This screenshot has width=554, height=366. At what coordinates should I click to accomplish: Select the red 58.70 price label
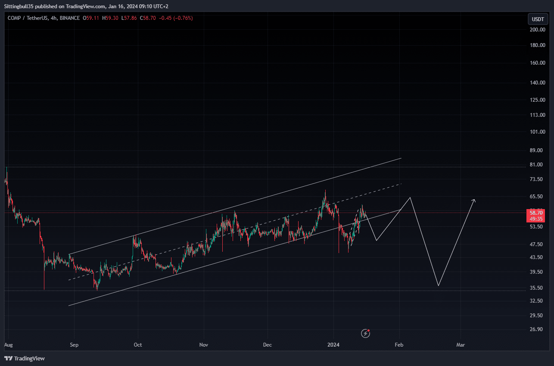pos(535,213)
